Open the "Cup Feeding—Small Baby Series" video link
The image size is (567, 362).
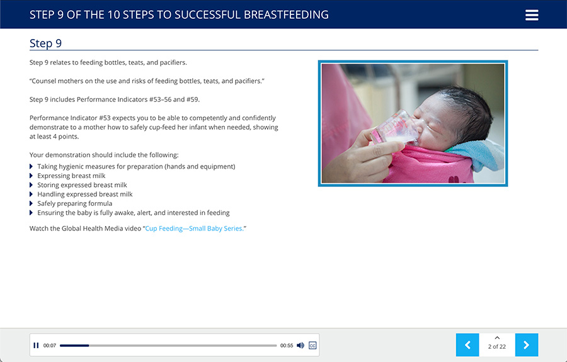point(193,229)
